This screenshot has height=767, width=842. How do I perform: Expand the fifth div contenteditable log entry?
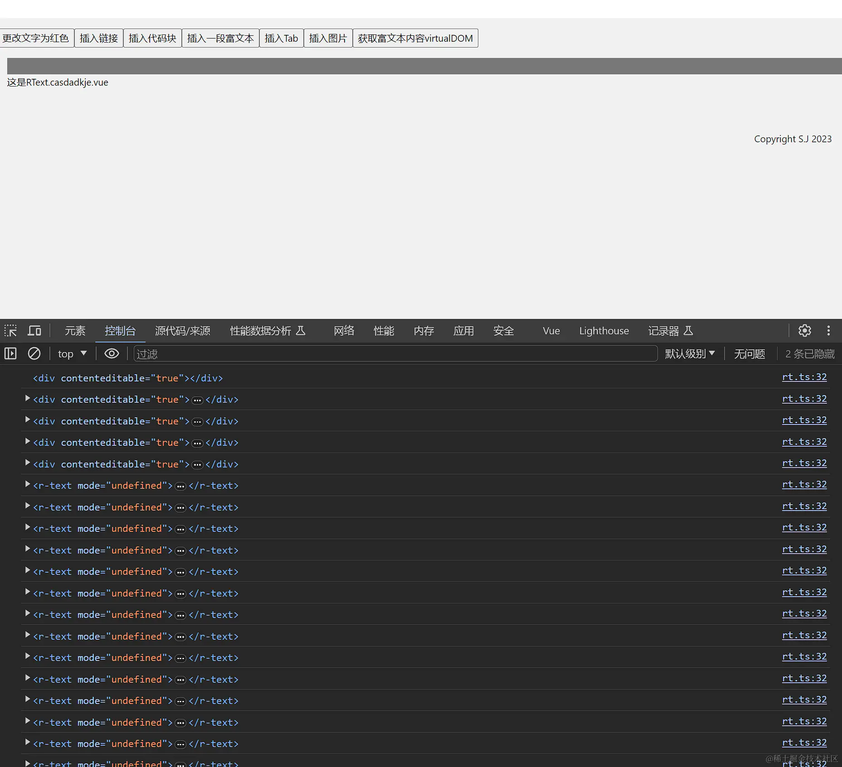tap(28, 463)
